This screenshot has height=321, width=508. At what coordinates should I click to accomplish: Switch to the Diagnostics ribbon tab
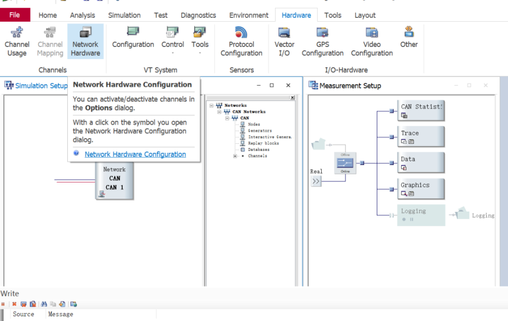pos(198,15)
